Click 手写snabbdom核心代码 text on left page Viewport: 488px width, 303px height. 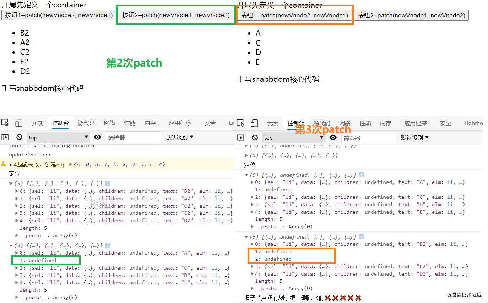coord(43,88)
